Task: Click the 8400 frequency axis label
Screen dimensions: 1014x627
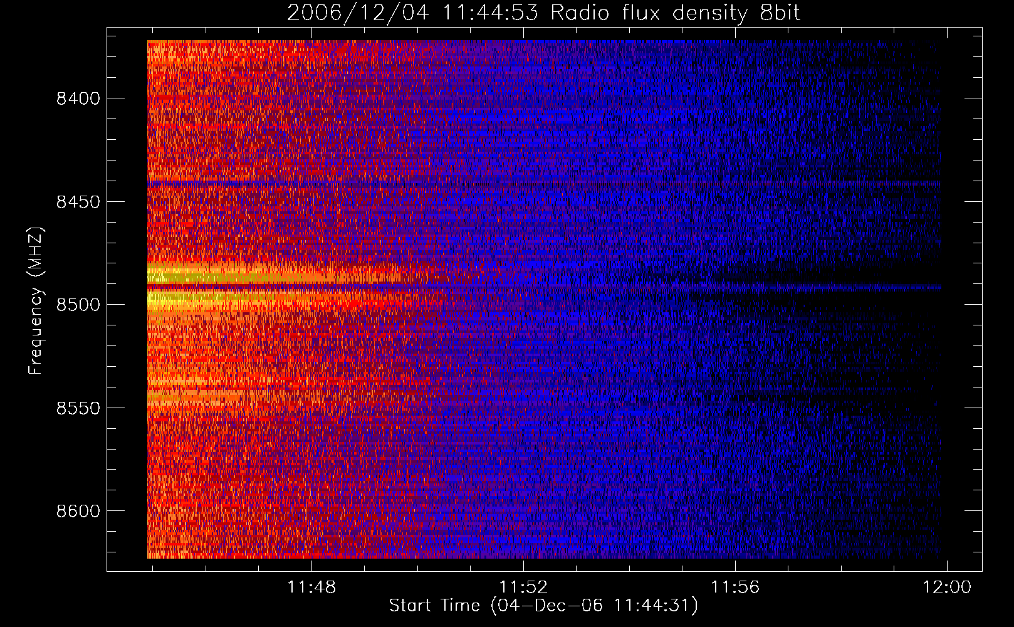Action: coord(78,99)
